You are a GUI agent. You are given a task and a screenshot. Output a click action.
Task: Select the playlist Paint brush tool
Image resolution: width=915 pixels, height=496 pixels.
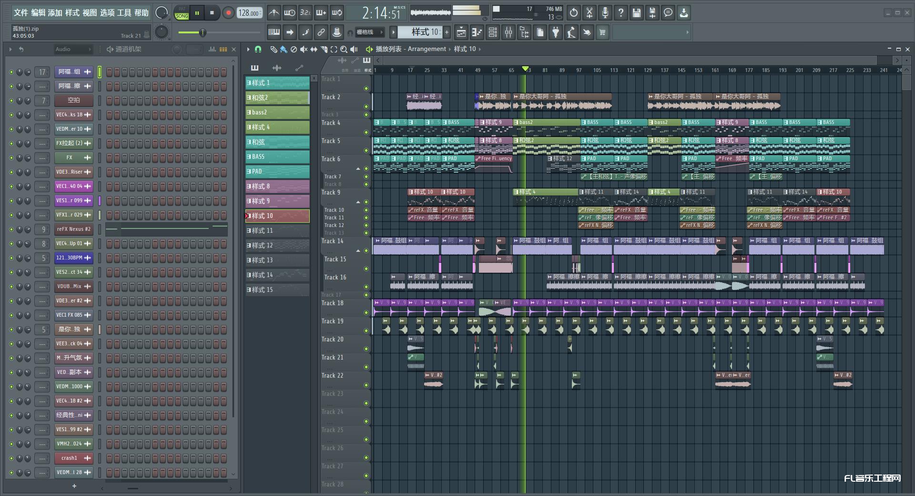(x=284, y=49)
